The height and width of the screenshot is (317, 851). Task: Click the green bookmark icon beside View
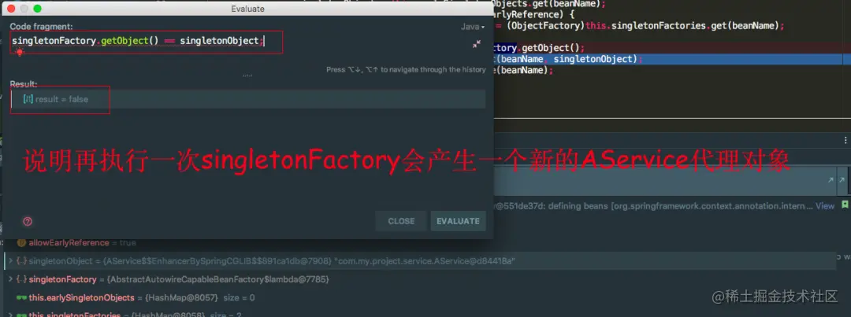coord(845,205)
